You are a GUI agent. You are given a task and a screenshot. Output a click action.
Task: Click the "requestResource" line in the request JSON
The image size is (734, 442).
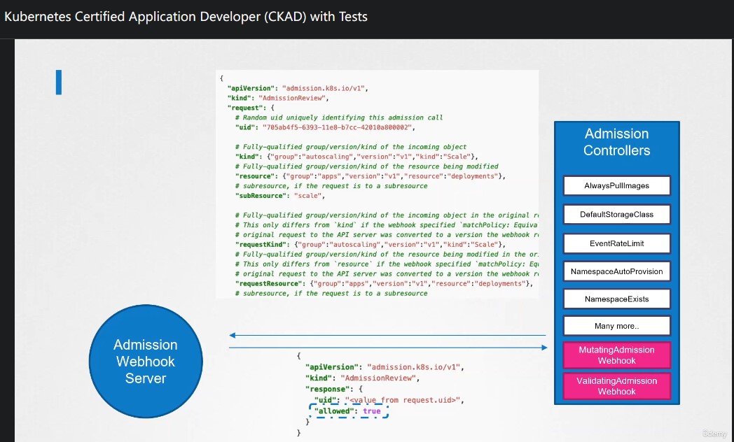pyautogui.click(x=384, y=284)
